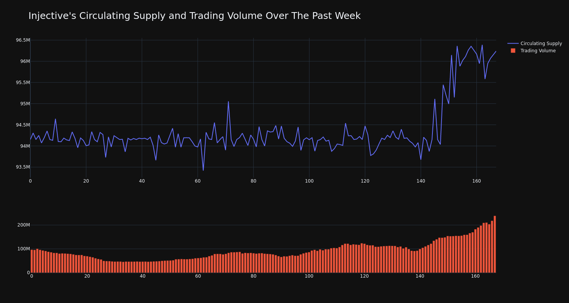569x303 pixels.
Task: Click the 96.5M y-axis label
Action: pos(23,40)
